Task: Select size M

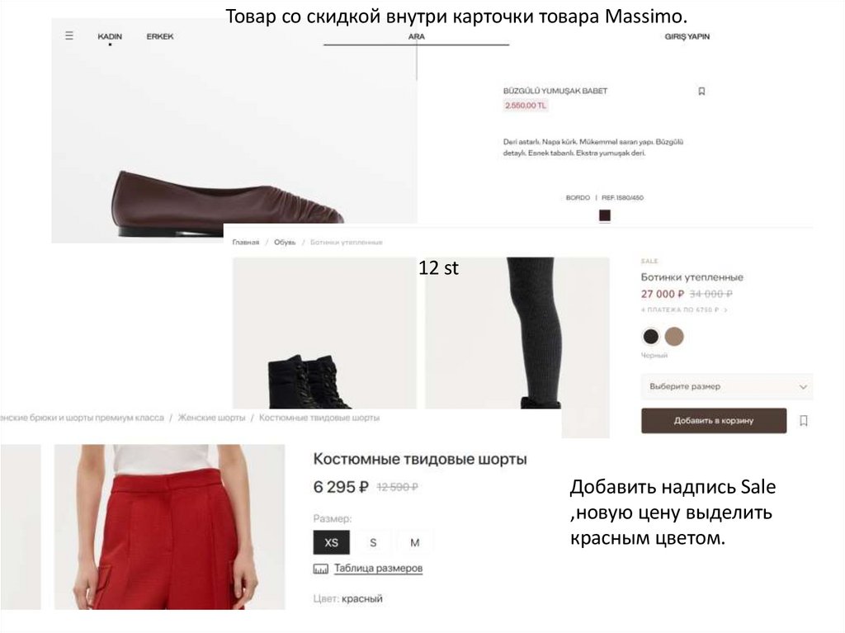Action: pos(414,542)
